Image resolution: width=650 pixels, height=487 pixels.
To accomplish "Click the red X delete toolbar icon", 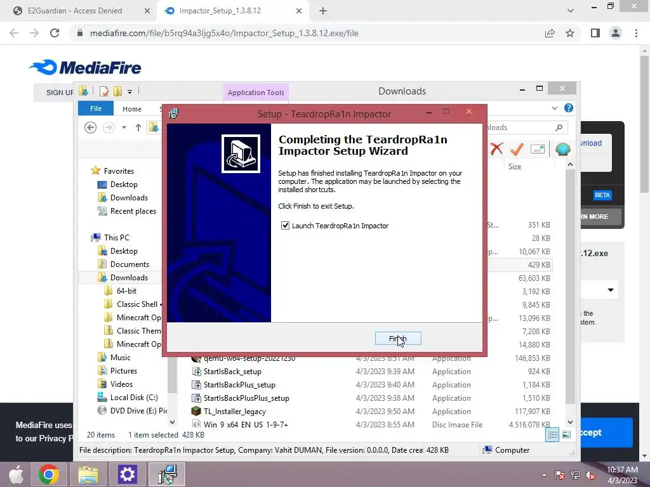I will pyautogui.click(x=496, y=148).
